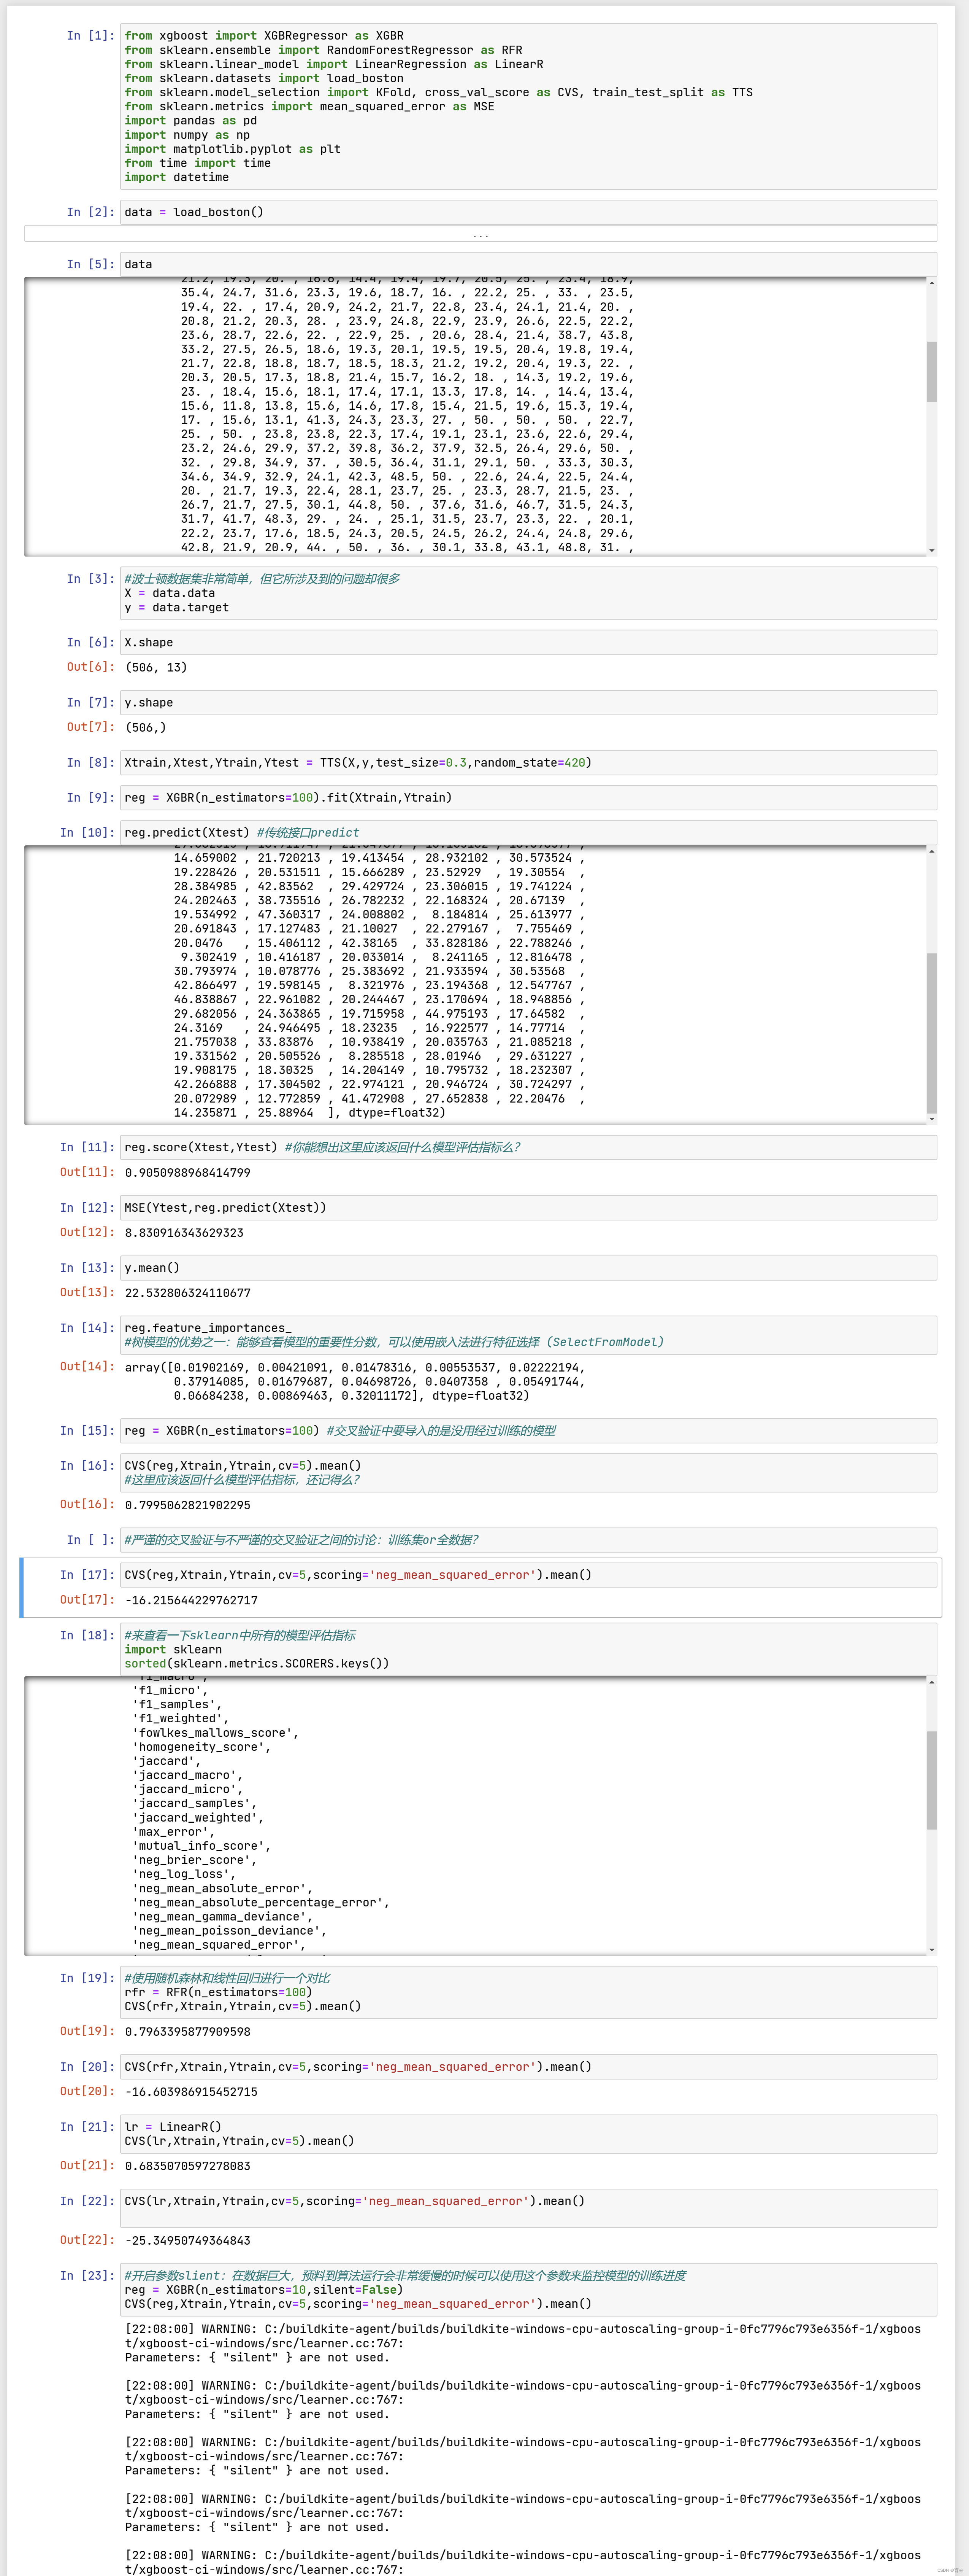Click 'neg_brier_score' in the scorers list

tap(195, 1860)
